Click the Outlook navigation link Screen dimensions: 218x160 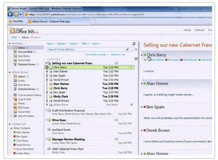[199, 30]
